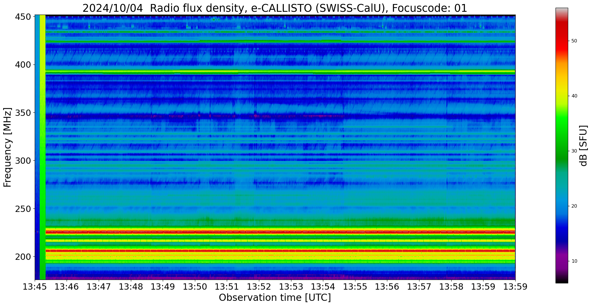Click the 13:49 time tick label
Viewport: 592px width, 306px height.
(163, 287)
